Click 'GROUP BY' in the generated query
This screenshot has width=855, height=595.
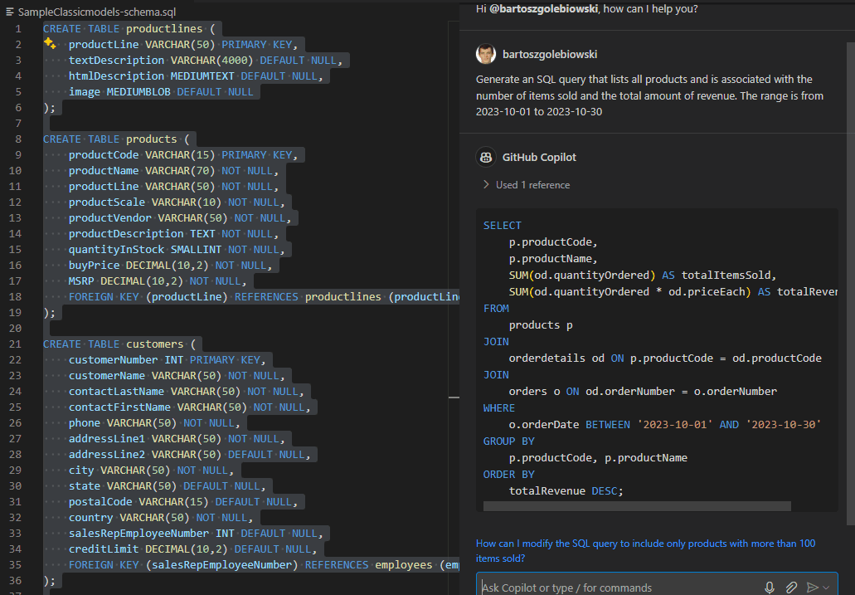[x=508, y=441]
